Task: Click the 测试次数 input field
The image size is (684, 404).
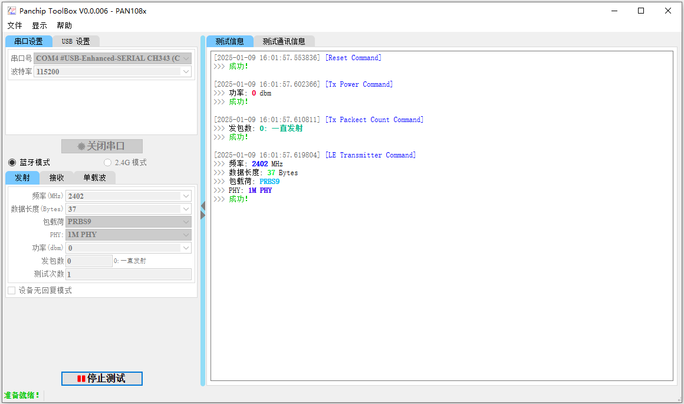Action: [129, 274]
